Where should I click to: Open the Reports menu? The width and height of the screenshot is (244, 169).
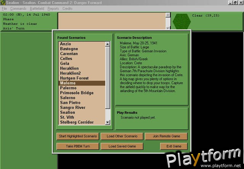53,8
